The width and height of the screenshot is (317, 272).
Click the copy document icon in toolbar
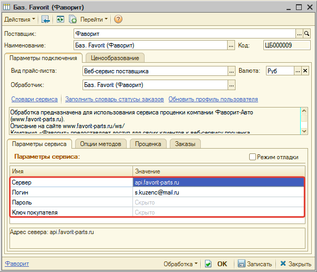pyautogui.click(x=73, y=20)
